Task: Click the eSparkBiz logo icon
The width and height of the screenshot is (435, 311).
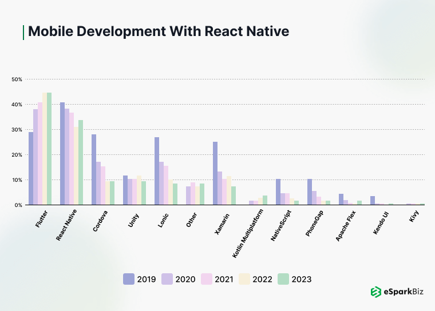Action: tap(376, 292)
